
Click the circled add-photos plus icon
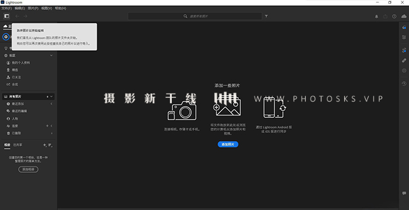coord(6,37)
